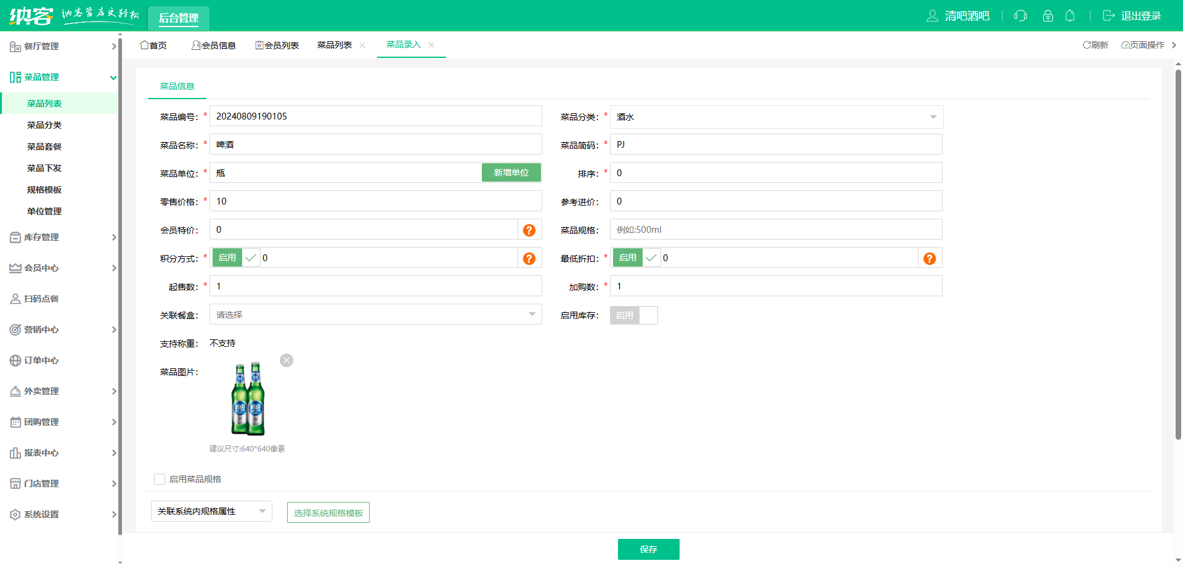Screen dimensions: 1183x566
Task: Click help icon beside 积分方式 field
Action: 529,259
